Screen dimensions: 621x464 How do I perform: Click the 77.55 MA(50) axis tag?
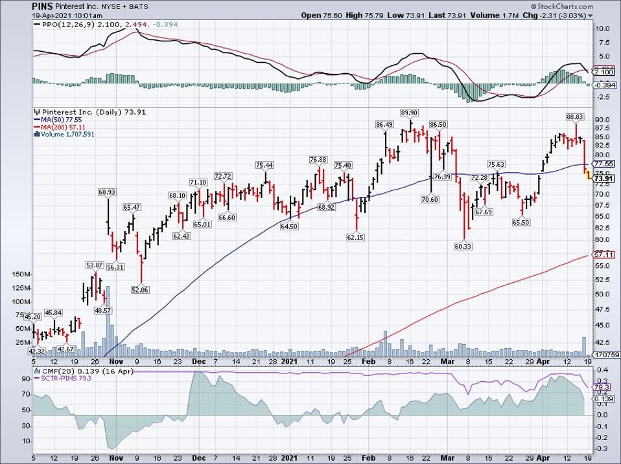pos(603,164)
